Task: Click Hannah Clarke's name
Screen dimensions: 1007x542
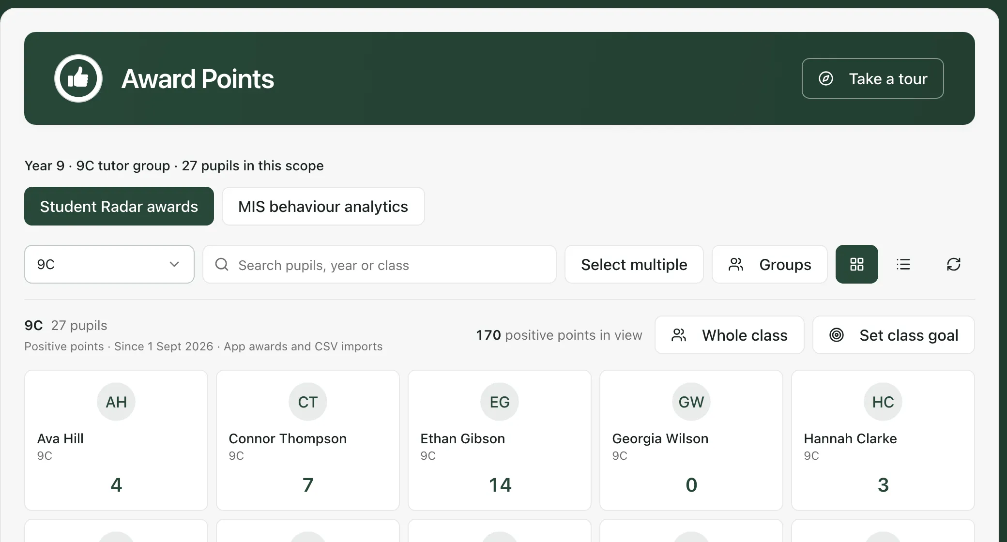Action: pyautogui.click(x=850, y=438)
